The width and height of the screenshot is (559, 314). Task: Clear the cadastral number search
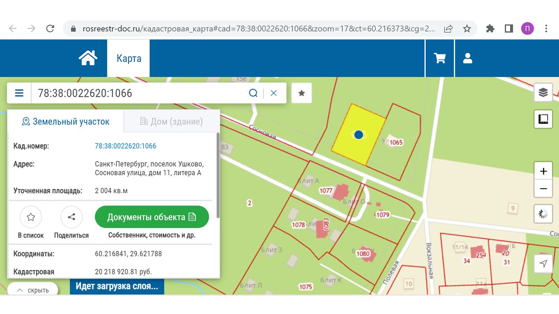(274, 93)
